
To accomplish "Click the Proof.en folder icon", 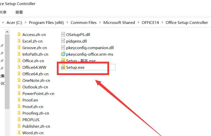I will click(x=19, y=100).
